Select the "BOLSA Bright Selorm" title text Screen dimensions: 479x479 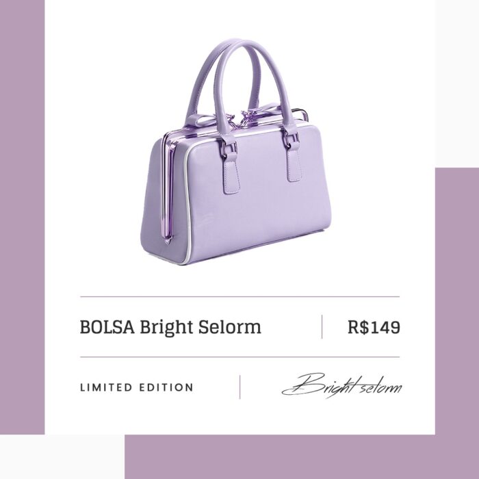tap(170, 327)
